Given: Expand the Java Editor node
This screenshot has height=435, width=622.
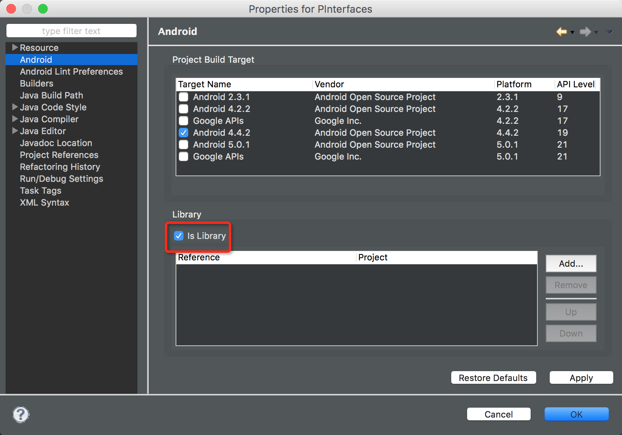Looking at the screenshot, I should (15, 131).
